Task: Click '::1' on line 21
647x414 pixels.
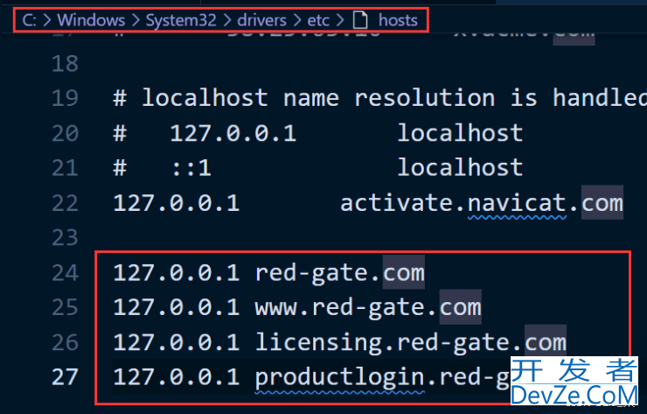Action: click(191, 168)
